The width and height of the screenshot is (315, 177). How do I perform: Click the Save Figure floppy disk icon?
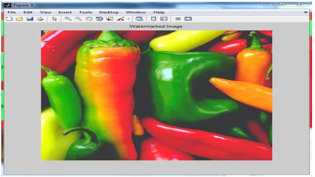(x=30, y=19)
